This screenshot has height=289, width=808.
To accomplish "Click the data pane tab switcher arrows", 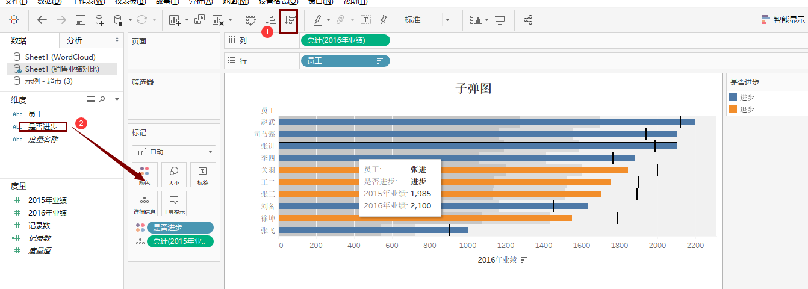I will [117, 40].
